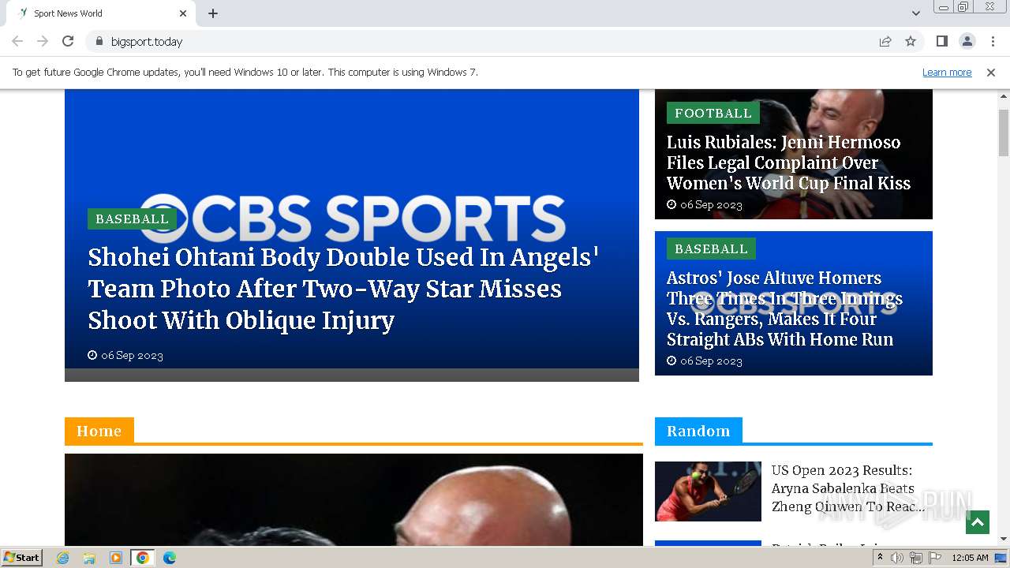Dismiss the Chrome update notification bar
Image resolution: width=1010 pixels, height=568 pixels.
pos(991,72)
